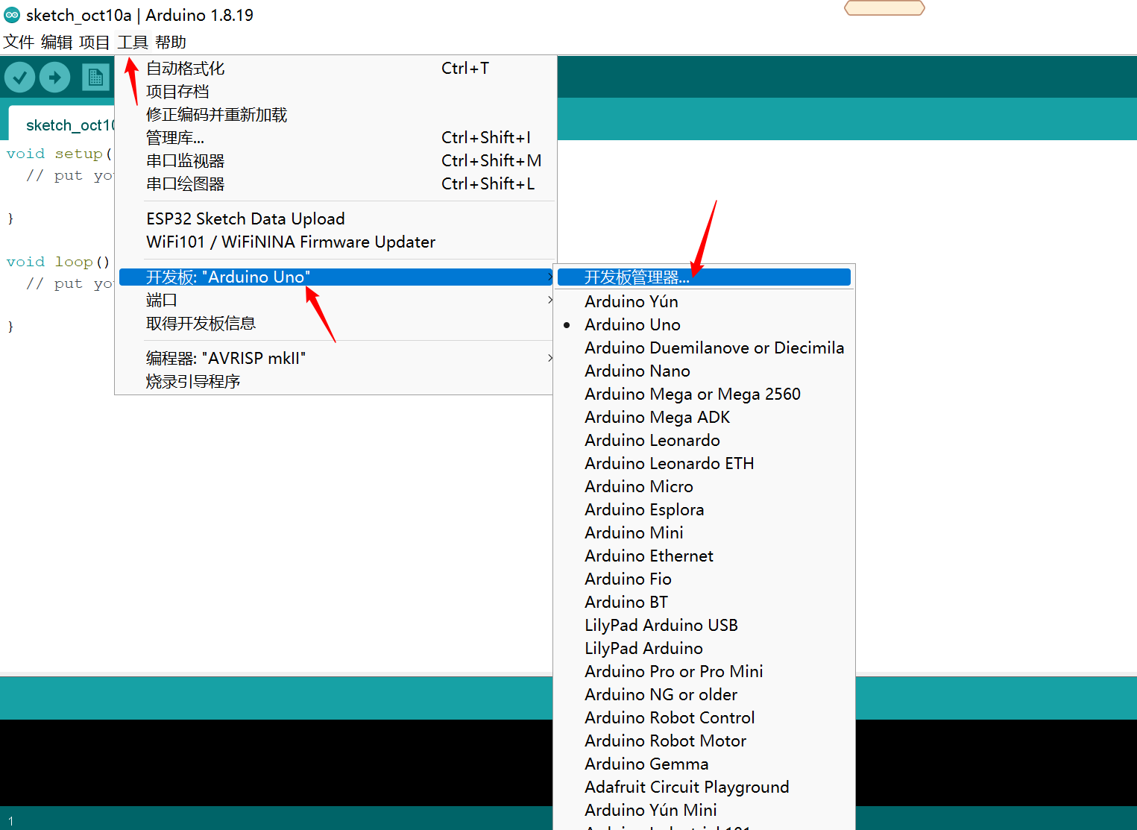Choose 项目存档 menu entry
The height and width of the screenshot is (830, 1137).
336,91
